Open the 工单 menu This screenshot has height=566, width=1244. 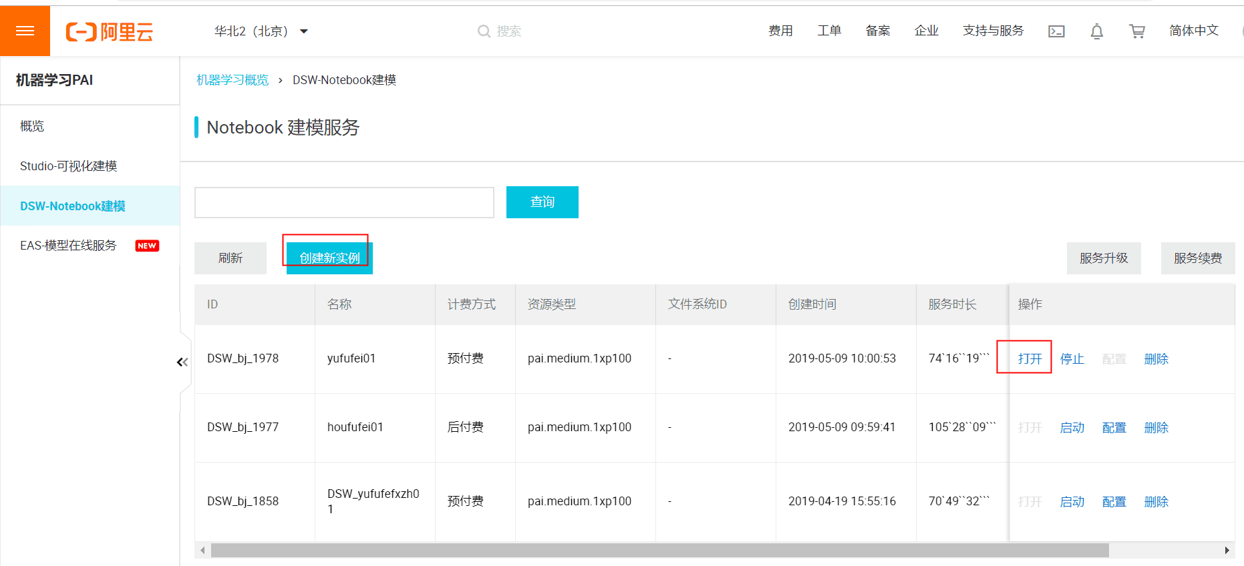pyautogui.click(x=829, y=31)
